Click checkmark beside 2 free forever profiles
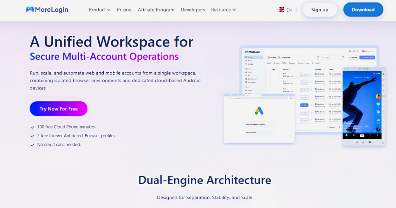This screenshot has height=208, width=396. [32, 136]
